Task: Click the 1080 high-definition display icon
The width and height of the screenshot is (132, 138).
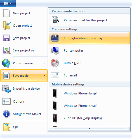Action: 55,38
